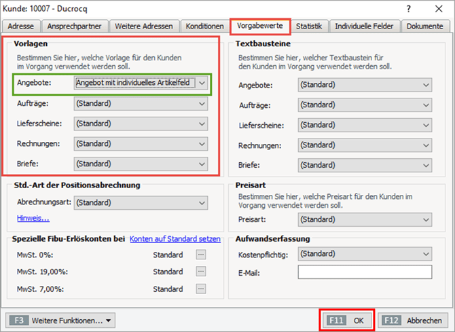Click the ellipsis button for MwSt. 0%

click(x=200, y=255)
